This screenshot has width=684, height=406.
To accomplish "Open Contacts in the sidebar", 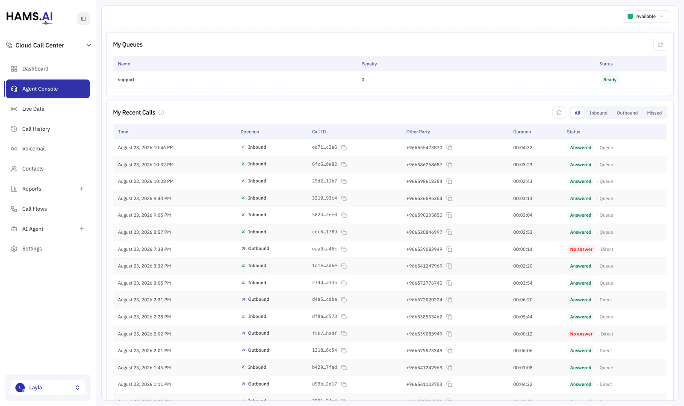I will point(48,169).
